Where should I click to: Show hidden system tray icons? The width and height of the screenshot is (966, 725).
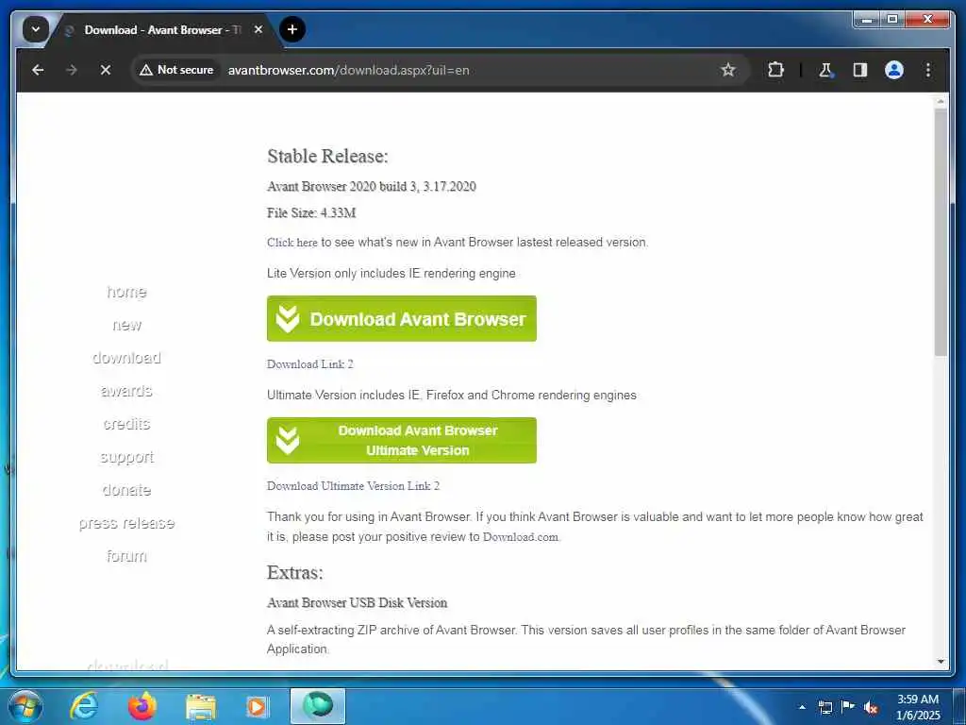coord(802,707)
